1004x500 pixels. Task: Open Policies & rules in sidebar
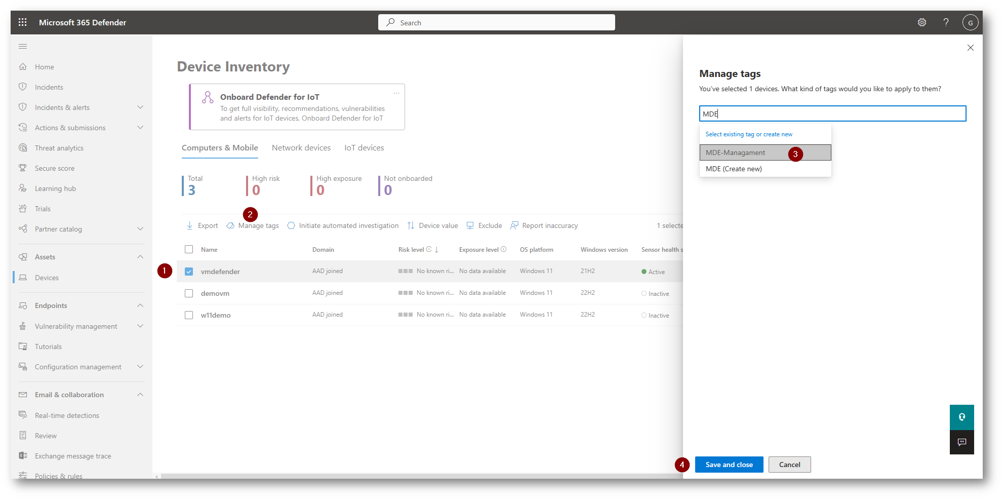tap(58, 476)
